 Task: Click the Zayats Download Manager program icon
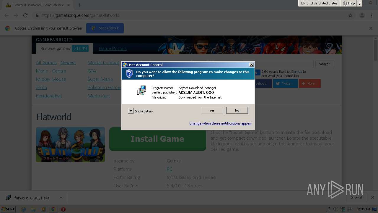142,90
